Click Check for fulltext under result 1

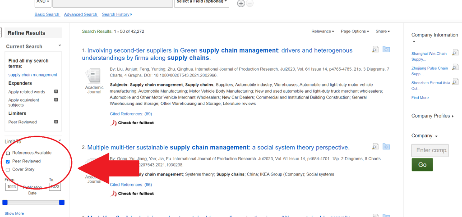pos(132,122)
